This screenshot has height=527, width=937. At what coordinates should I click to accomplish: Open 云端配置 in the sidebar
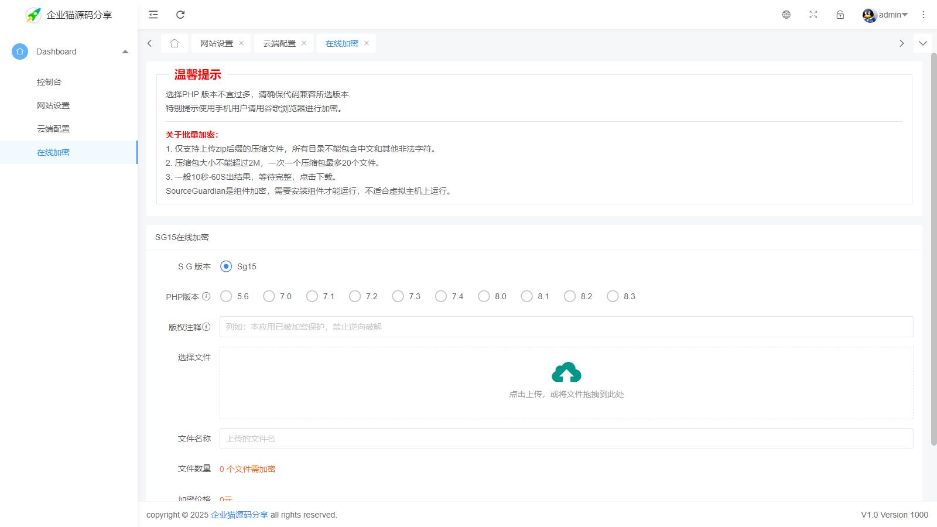[53, 129]
